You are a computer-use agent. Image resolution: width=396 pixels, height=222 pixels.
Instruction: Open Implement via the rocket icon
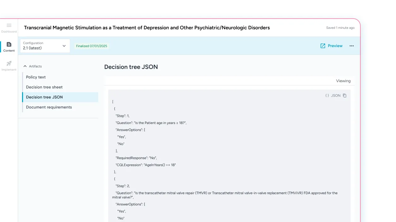click(9, 64)
